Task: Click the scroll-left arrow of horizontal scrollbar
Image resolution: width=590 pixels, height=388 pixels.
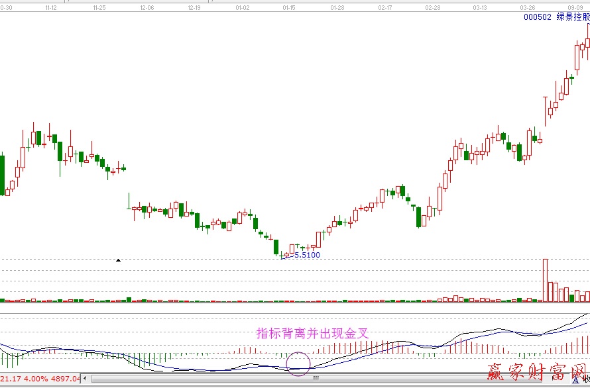Action: point(86,379)
